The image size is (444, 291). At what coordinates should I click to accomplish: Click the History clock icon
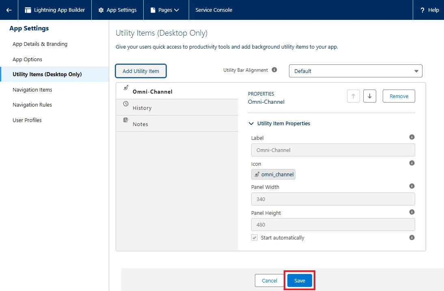click(x=126, y=104)
